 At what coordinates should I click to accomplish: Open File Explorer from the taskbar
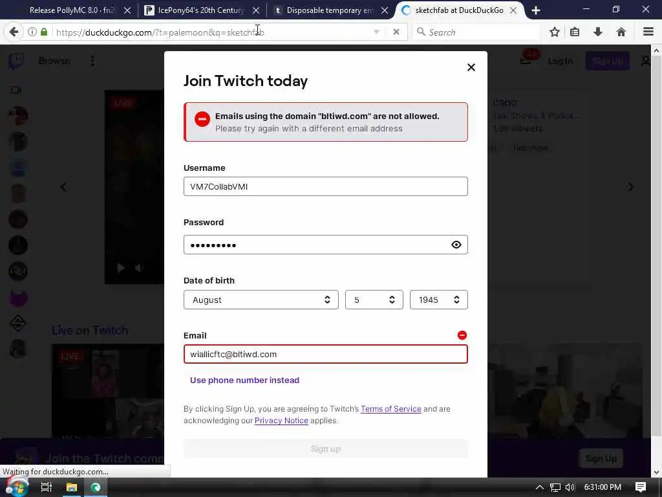click(x=71, y=487)
